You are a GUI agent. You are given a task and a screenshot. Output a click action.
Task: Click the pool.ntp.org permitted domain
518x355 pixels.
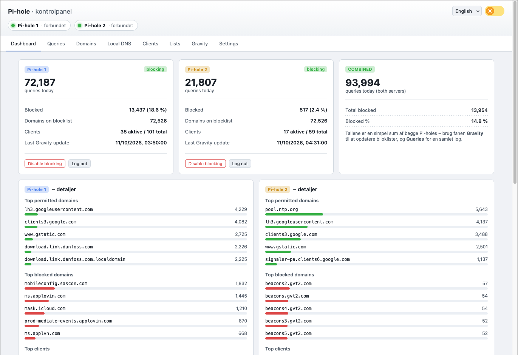click(281, 209)
